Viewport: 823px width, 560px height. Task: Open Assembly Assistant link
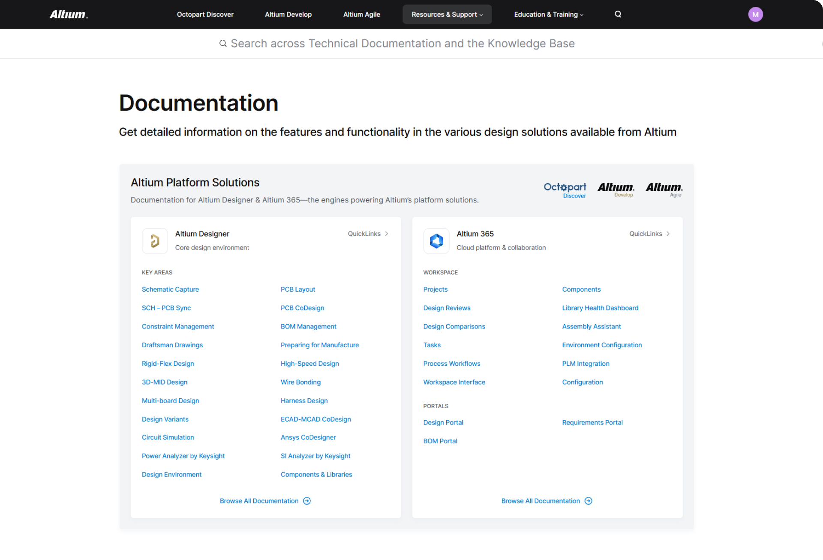pos(592,326)
